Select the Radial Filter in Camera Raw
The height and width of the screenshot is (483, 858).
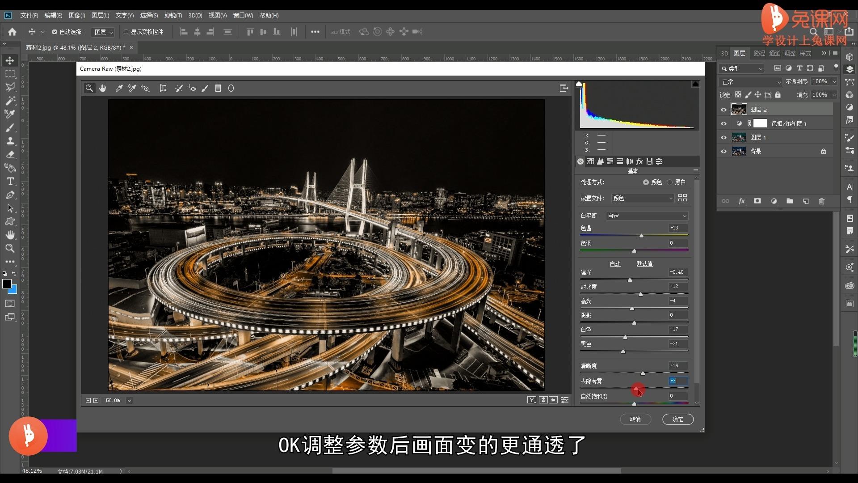pyautogui.click(x=231, y=88)
